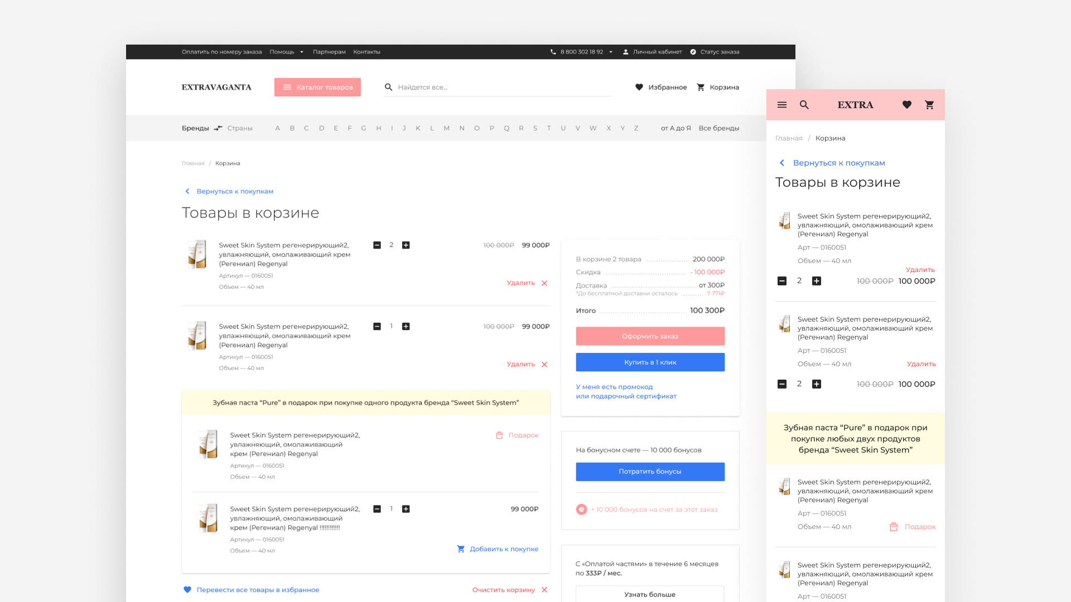
Task: Click the Найдется все search field
Action: 497,87
